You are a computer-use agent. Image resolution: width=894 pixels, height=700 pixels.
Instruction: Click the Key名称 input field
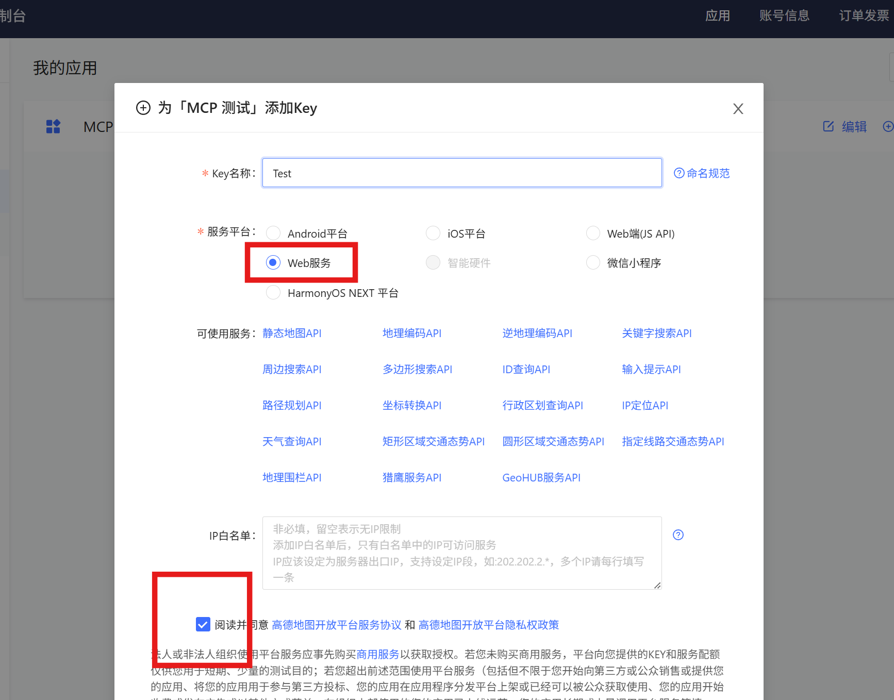pos(462,173)
